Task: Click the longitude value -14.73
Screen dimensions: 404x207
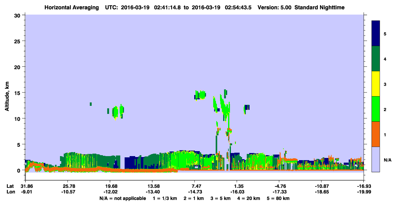Action: [195, 192]
